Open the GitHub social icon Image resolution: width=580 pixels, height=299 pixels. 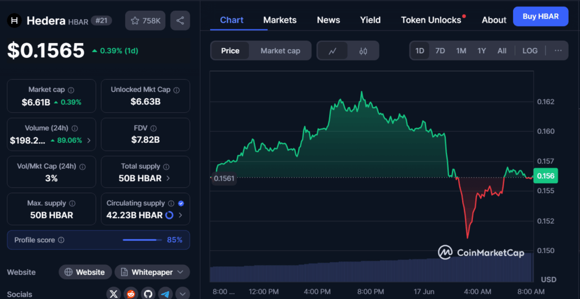[148, 294]
